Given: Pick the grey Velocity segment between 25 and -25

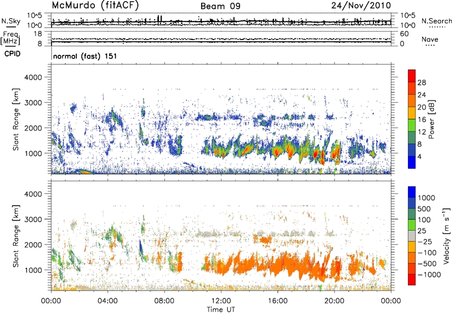Looking at the screenshot, I should pyautogui.click(x=412, y=236).
